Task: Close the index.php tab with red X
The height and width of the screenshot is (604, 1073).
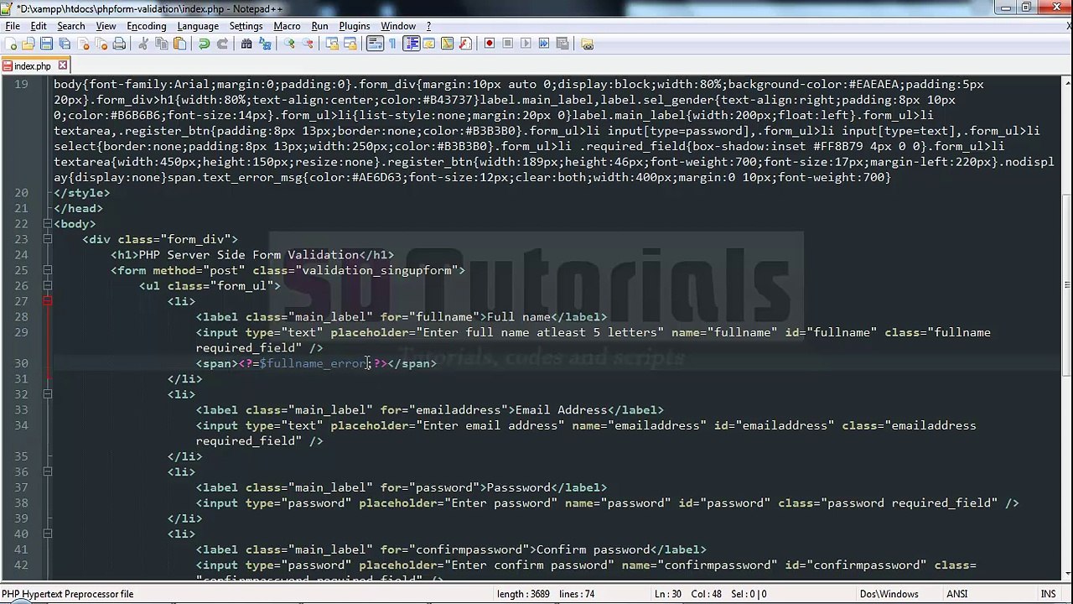Action: [x=62, y=65]
